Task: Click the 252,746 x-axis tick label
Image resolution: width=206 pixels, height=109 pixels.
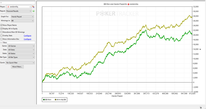Action: point(108,93)
